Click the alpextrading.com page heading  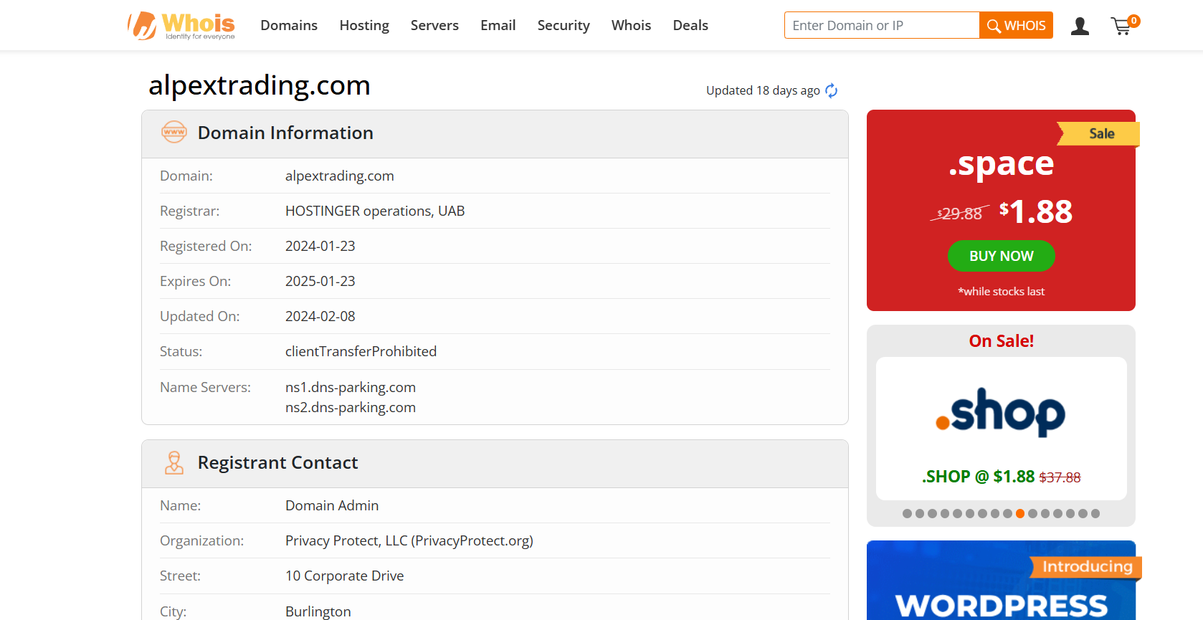coord(260,85)
